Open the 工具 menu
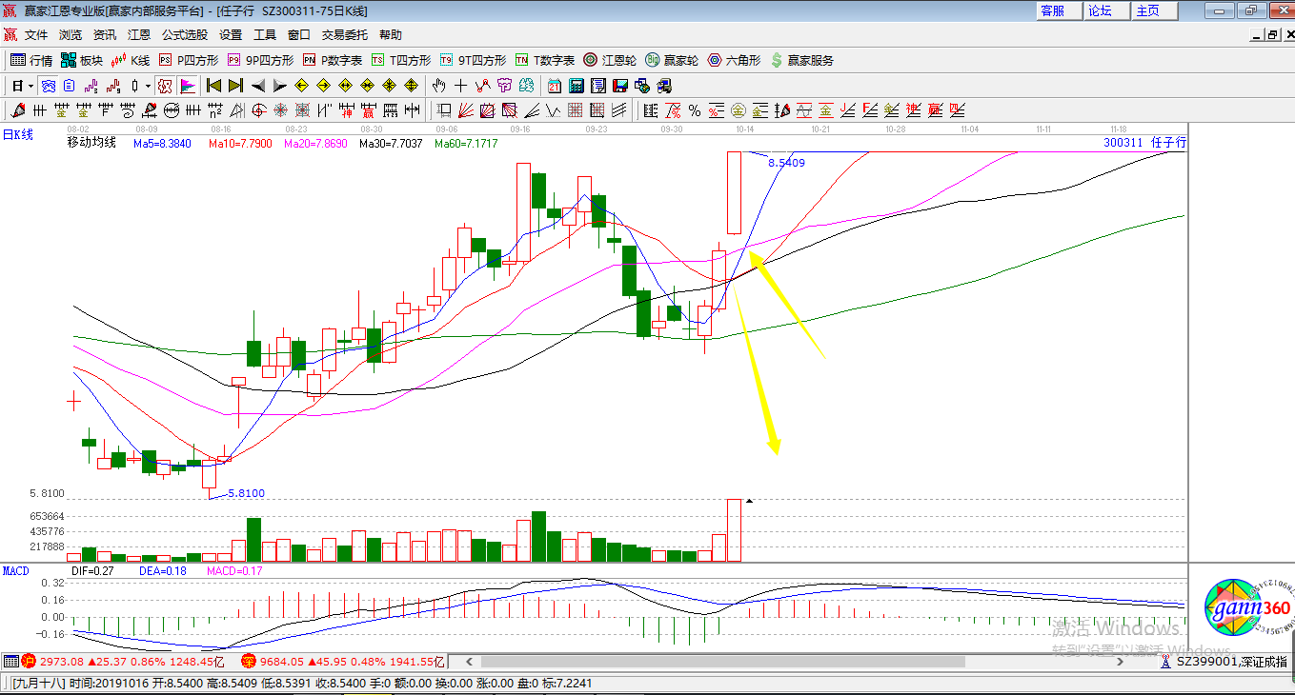This screenshot has height=695, width=1295. (x=265, y=34)
